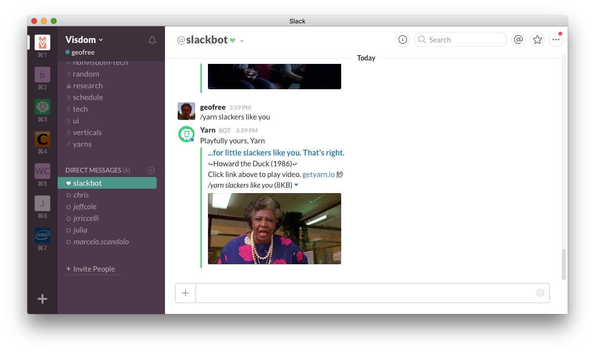Screen dimensions: 595x353
Task: Collapse the yarn attachment with the blue triangle
Action: [x=296, y=185]
